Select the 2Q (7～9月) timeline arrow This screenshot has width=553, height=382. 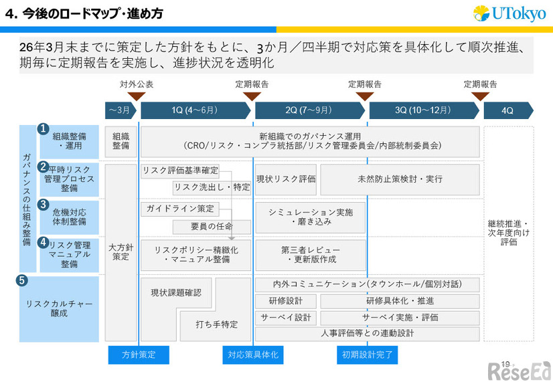(310, 110)
